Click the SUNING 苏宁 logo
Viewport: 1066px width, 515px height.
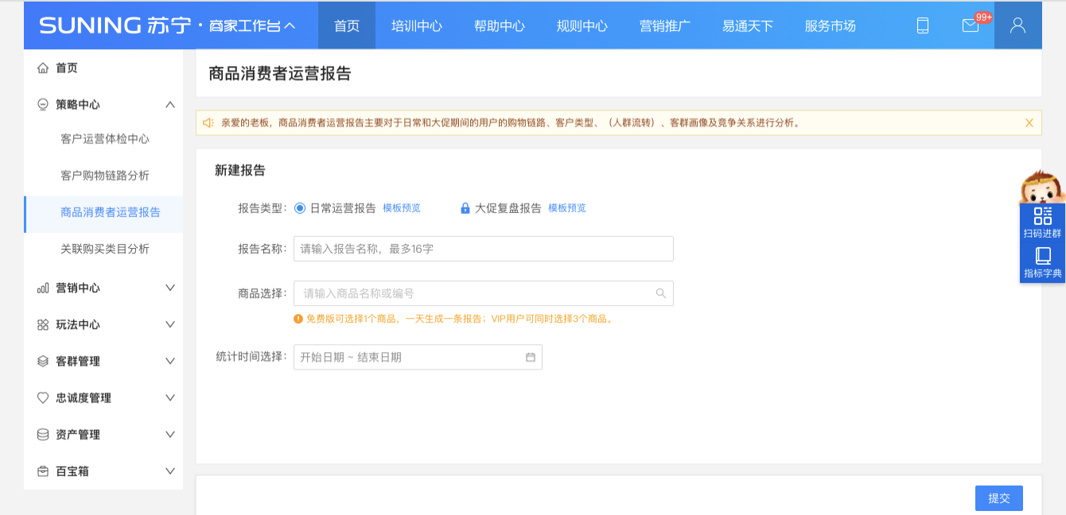115,25
